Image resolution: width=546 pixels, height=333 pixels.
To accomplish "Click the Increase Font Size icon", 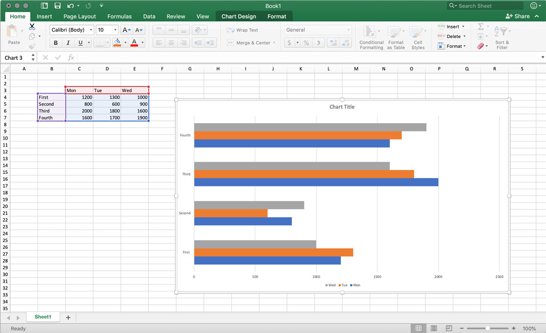I will click(x=126, y=30).
